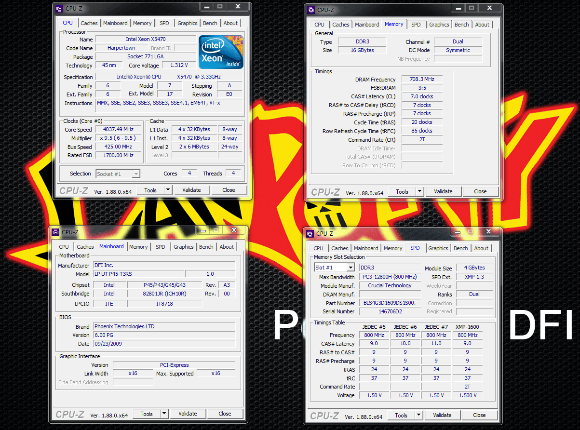Open About tab in SPD window
This screenshot has height=430, width=580.
(481, 248)
